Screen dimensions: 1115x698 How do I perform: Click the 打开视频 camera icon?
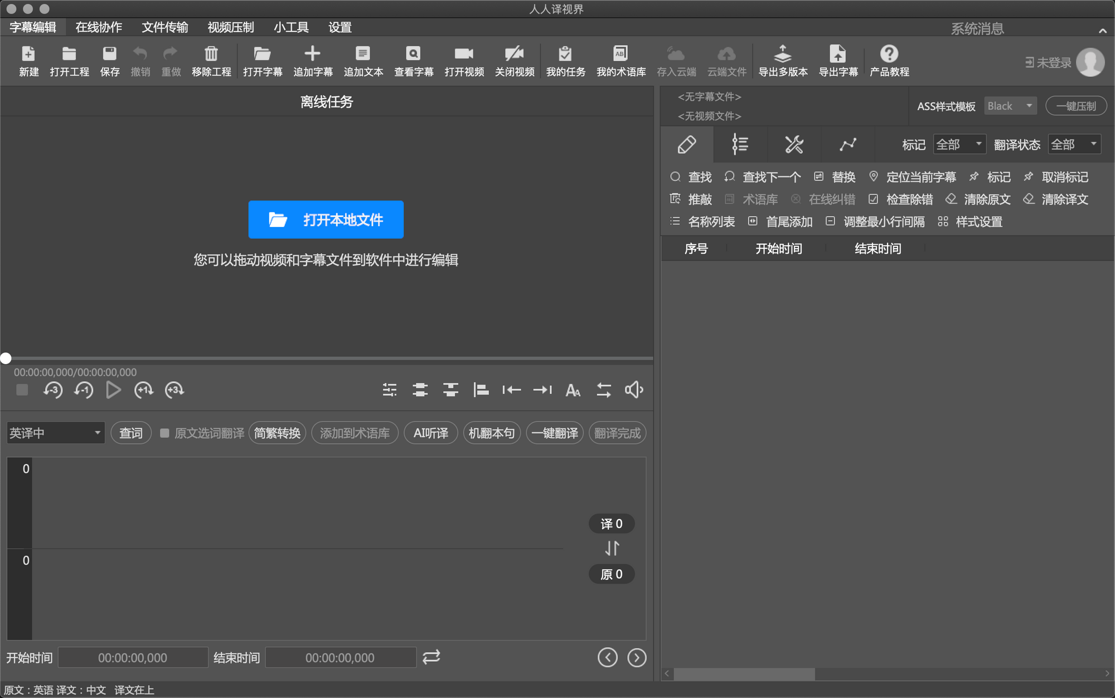(x=464, y=54)
